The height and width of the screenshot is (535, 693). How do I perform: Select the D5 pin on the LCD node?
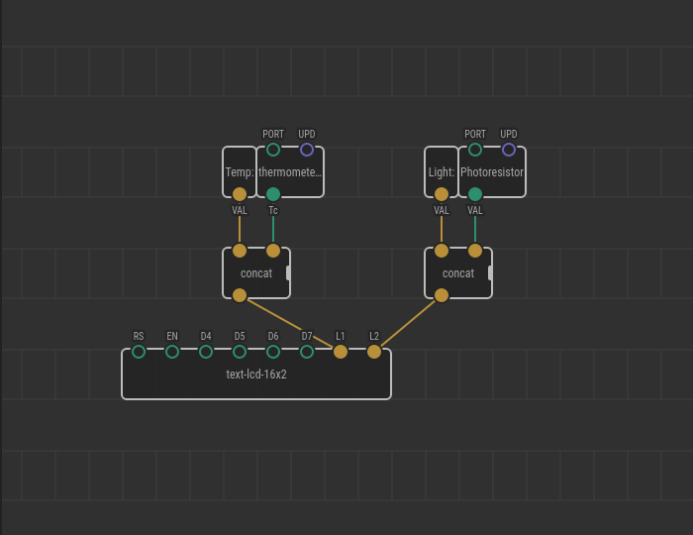coord(240,352)
